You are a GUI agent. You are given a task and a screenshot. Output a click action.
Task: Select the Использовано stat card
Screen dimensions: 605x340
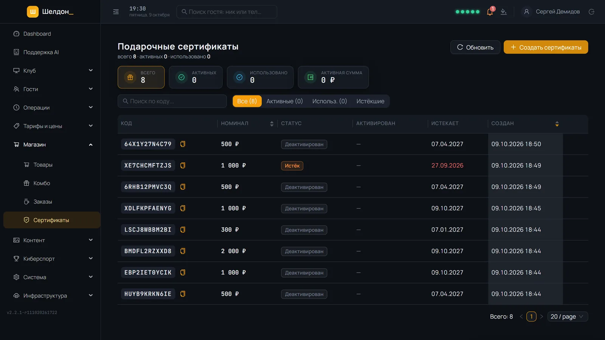click(x=260, y=77)
